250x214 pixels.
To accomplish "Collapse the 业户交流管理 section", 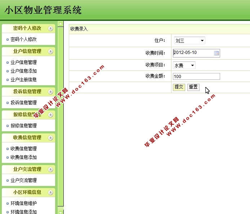I will [x=50, y=169].
